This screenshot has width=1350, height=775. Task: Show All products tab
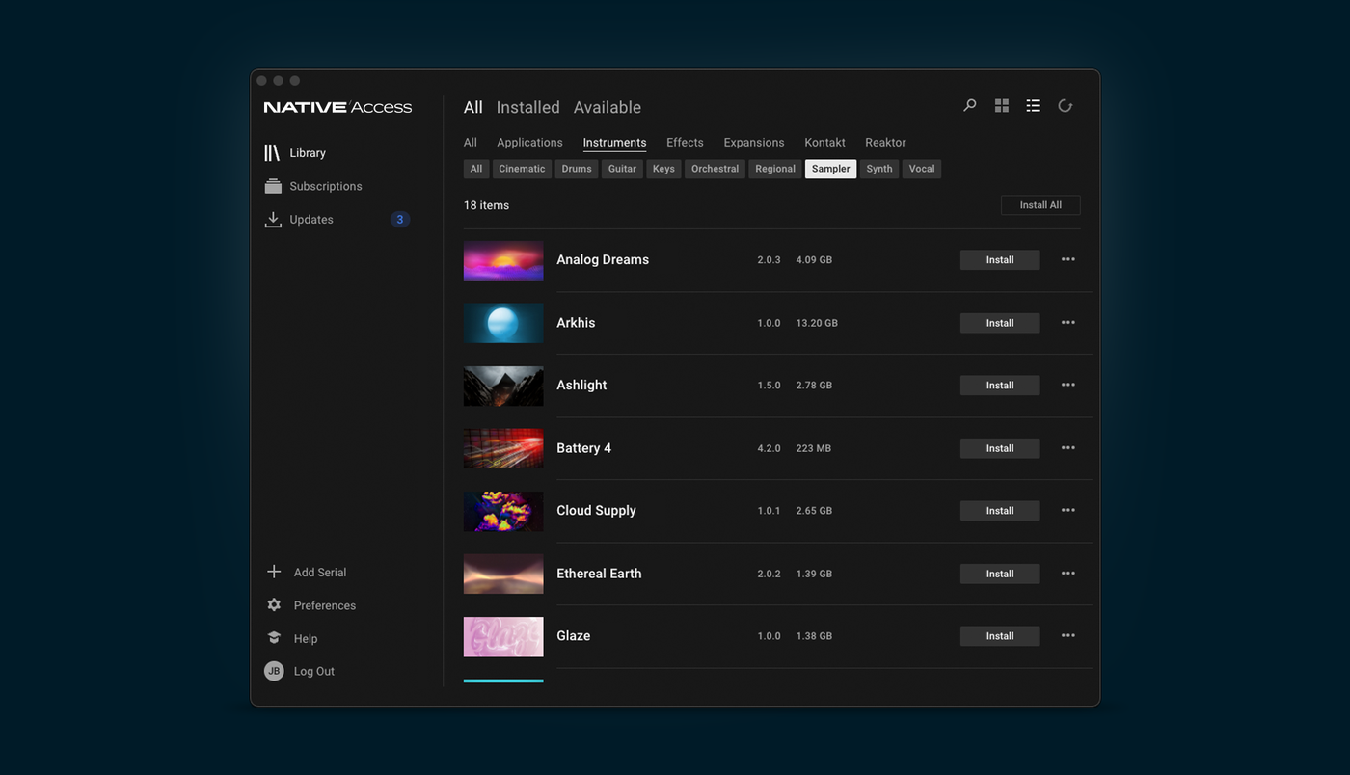(472, 107)
